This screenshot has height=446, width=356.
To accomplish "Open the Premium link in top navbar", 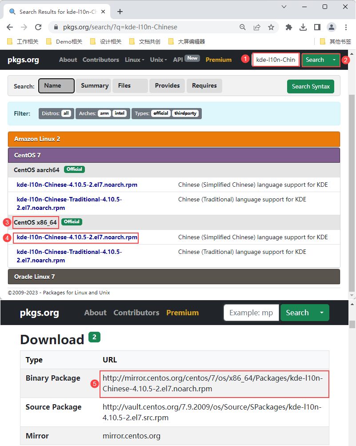I will coord(218,60).
